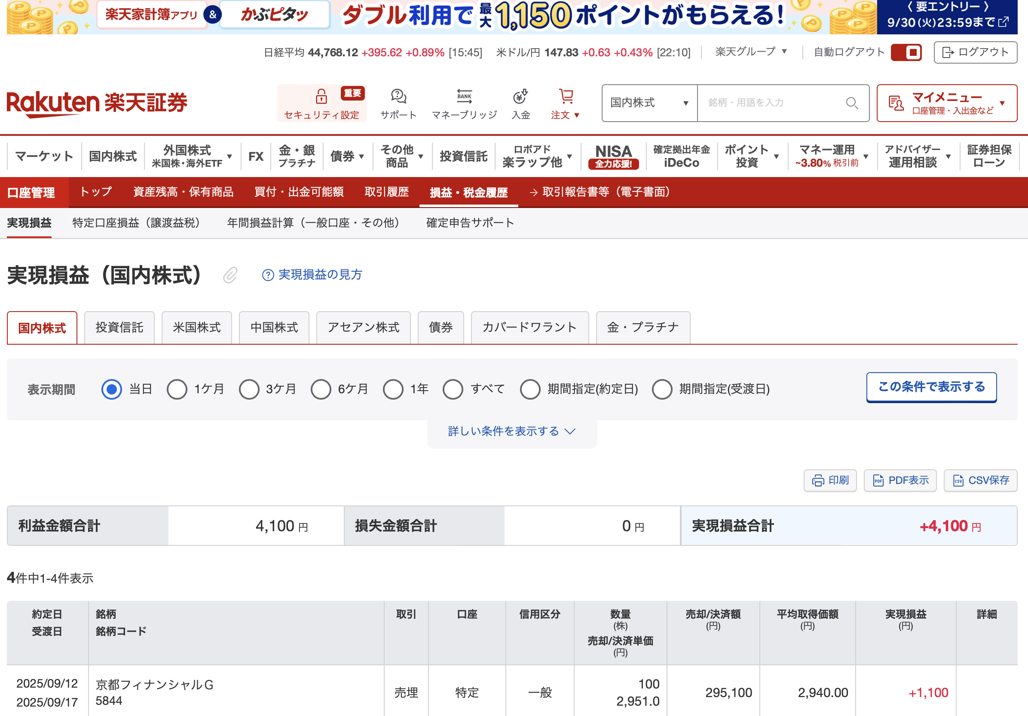Viewport: 1028px width, 716px height.
Task: Save results with CSV保存
Action: point(980,480)
